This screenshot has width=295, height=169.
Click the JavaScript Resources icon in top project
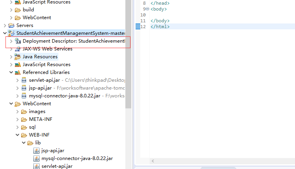pos(18,2)
